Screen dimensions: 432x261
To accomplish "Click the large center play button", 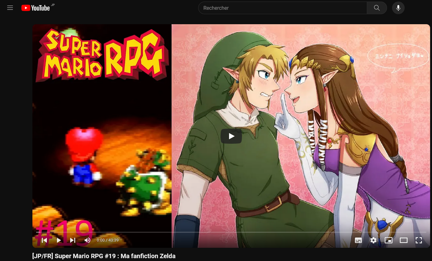I will click(231, 136).
